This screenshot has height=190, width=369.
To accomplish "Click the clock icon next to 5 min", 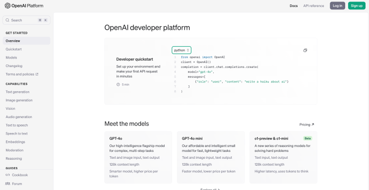I will (x=118, y=84).
